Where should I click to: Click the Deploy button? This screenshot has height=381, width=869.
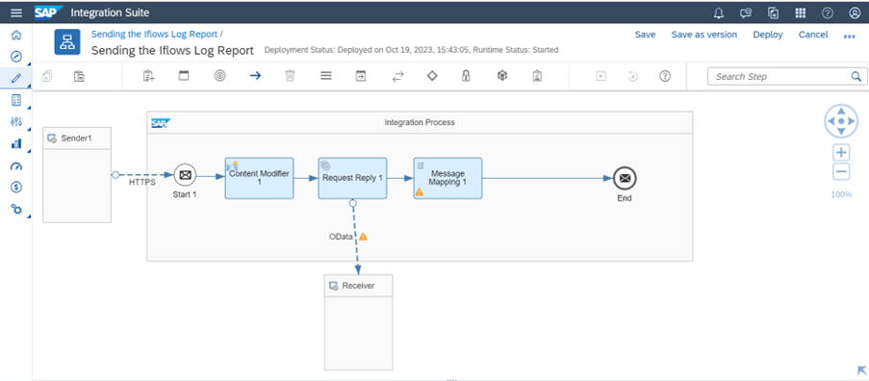768,35
